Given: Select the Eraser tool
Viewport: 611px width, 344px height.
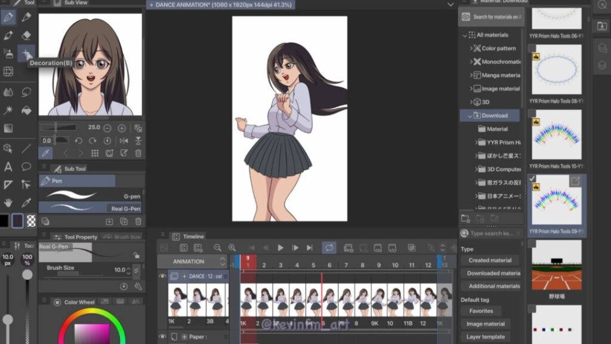Looking at the screenshot, I should (x=26, y=35).
